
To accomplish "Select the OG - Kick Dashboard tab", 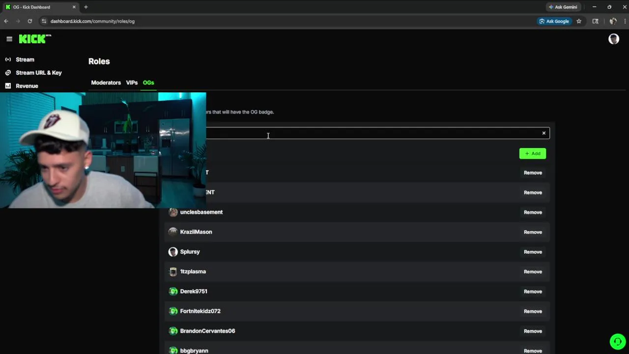I will [x=41, y=7].
